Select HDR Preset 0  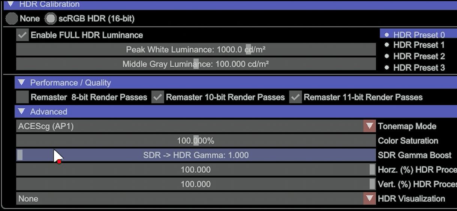(x=419, y=35)
